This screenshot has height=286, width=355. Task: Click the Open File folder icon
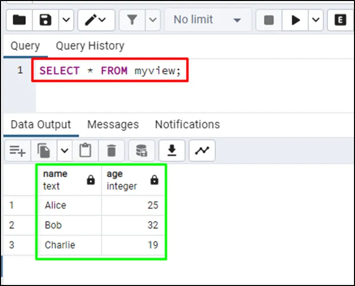click(19, 20)
